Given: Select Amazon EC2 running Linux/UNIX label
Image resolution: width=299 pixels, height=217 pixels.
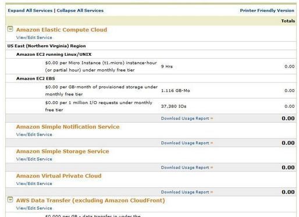Looking at the screenshot, I should pyautogui.click(x=54, y=54).
